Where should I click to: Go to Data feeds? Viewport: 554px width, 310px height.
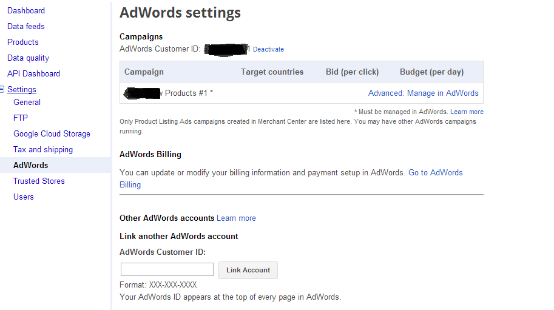[26, 27]
